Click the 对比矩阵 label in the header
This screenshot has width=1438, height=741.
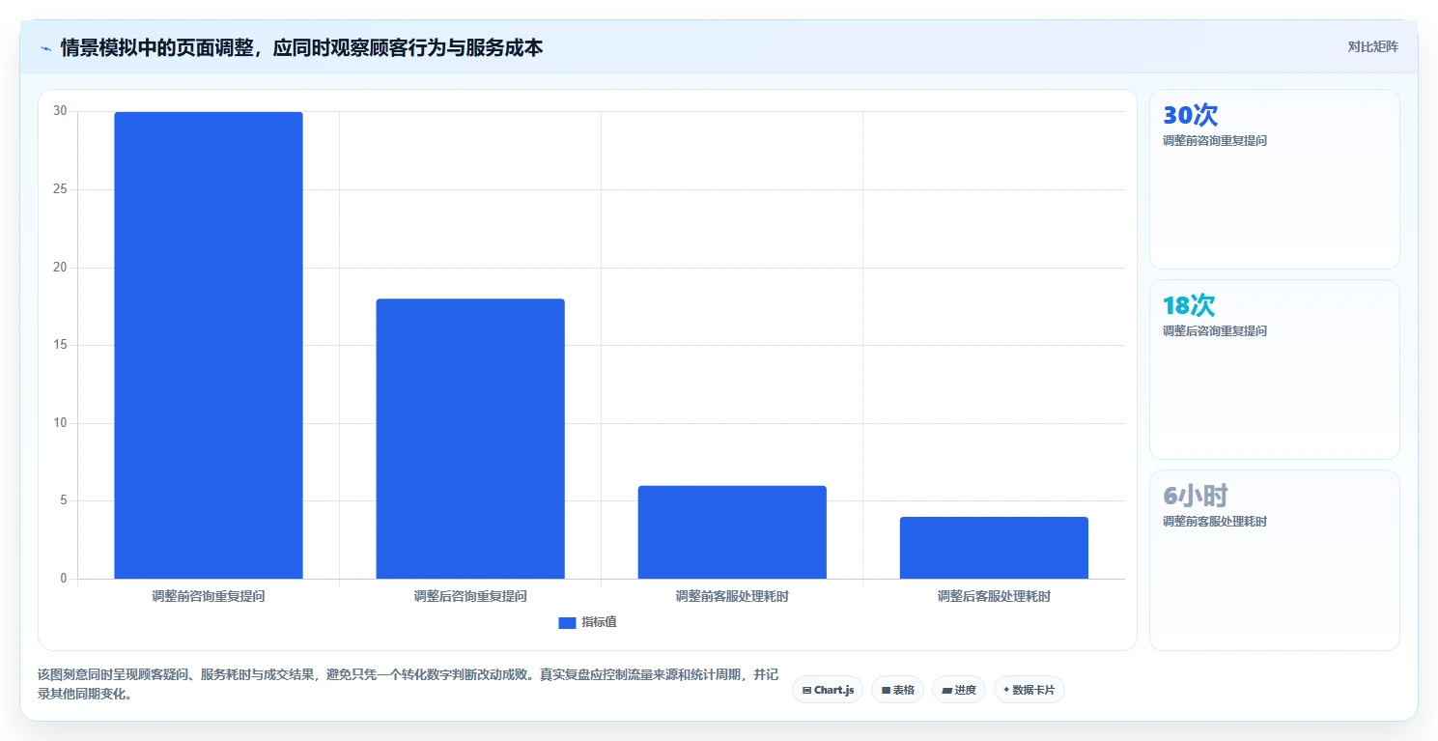1372,46
